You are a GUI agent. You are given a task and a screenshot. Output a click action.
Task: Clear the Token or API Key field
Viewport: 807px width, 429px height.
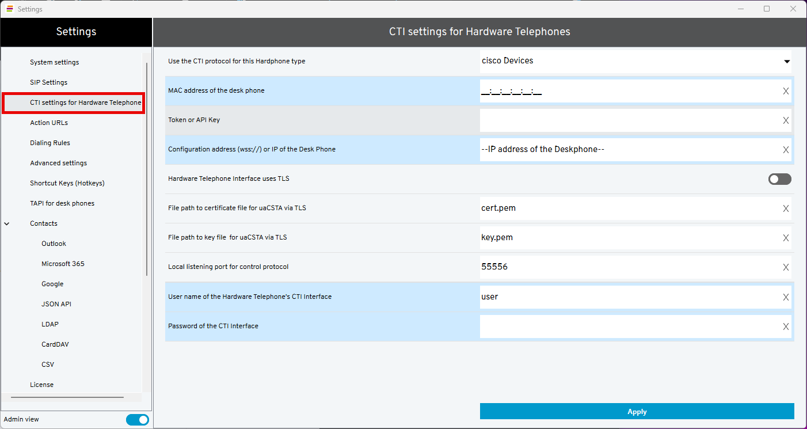786,120
